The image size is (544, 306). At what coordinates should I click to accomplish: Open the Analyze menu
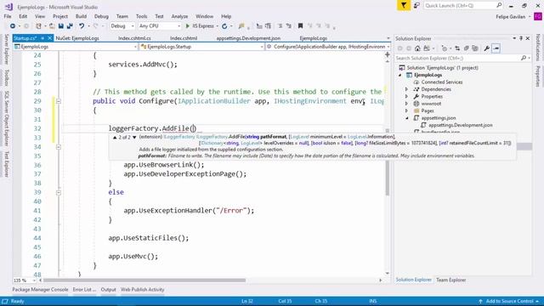[x=179, y=16]
